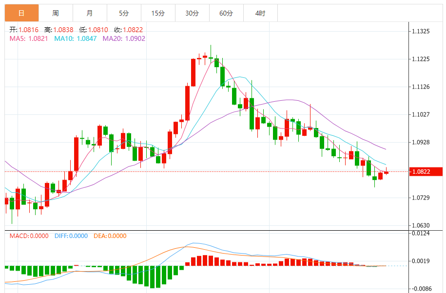Click the 开:1.0816 open price value
This screenshot has height=293, width=446.
(24, 30)
